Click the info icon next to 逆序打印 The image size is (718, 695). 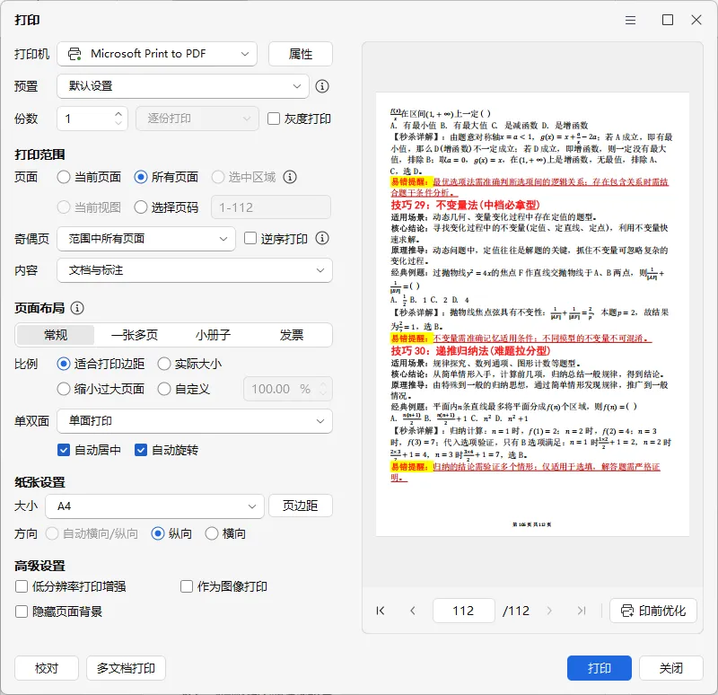click(x=322, y=238)
